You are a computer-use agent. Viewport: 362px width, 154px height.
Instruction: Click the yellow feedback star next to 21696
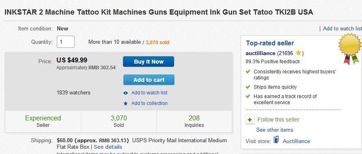pyautogui.click(x=298, y=53)
